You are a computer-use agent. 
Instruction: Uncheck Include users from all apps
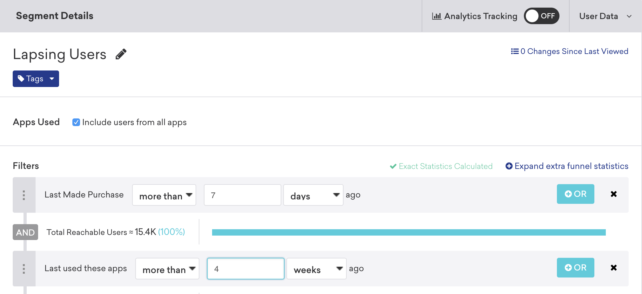(76, 122)
